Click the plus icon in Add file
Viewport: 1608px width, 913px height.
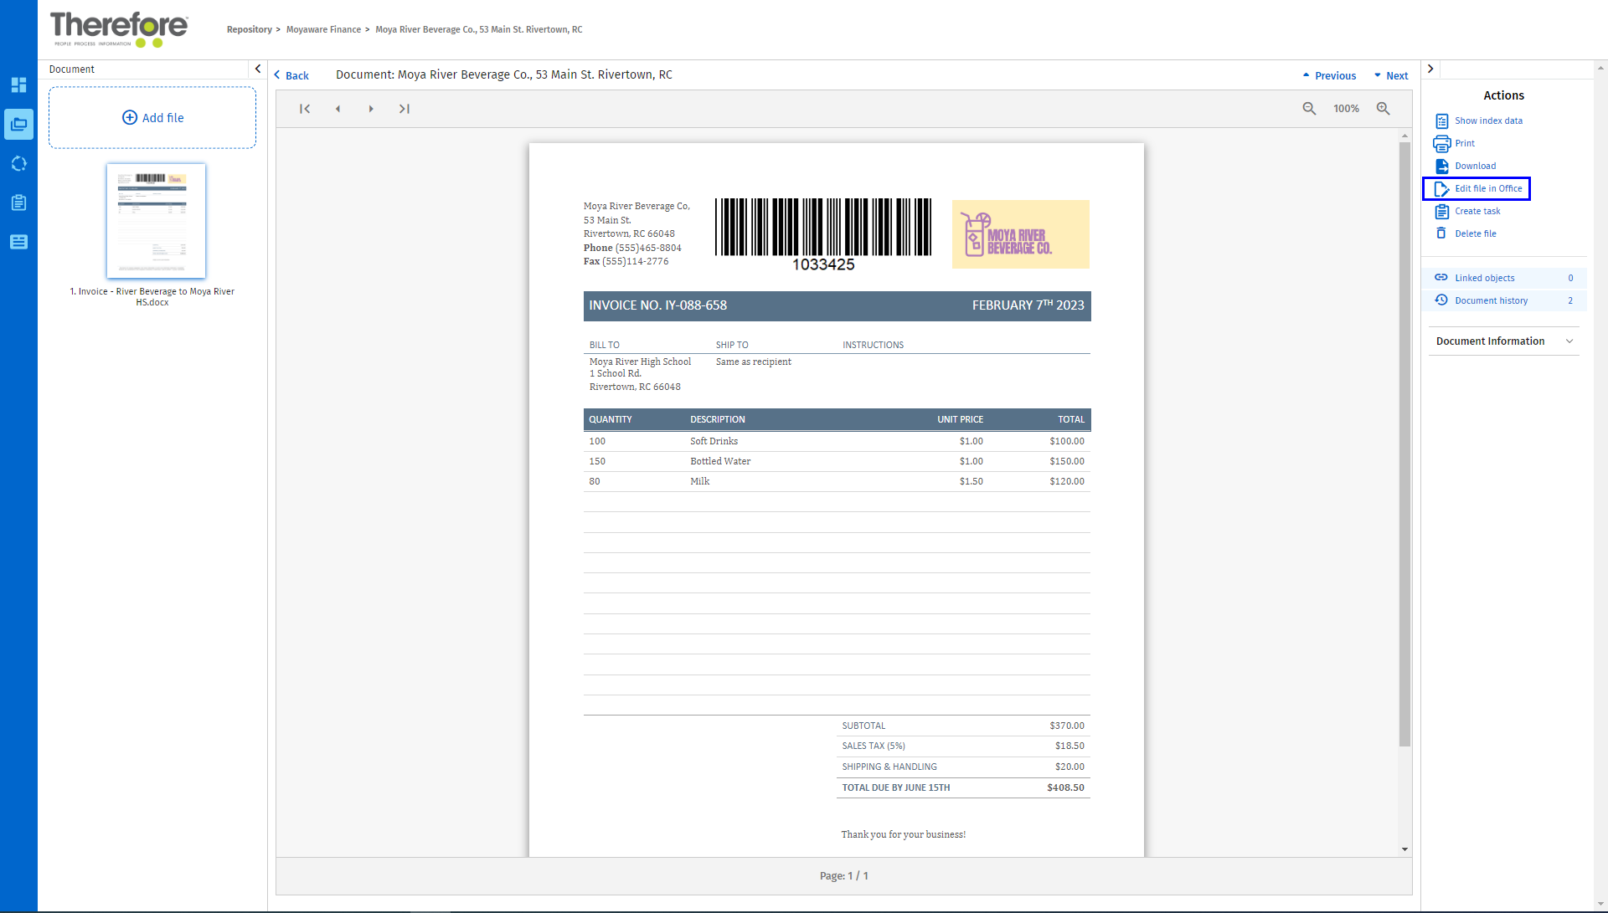[129, 118]
